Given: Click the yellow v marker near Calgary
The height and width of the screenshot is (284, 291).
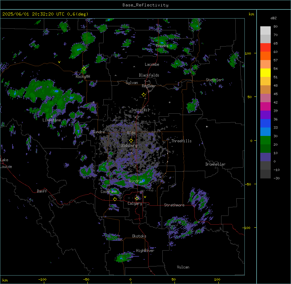Looking at the screenshot, I should pyautogui.click(x=145, y=197).
